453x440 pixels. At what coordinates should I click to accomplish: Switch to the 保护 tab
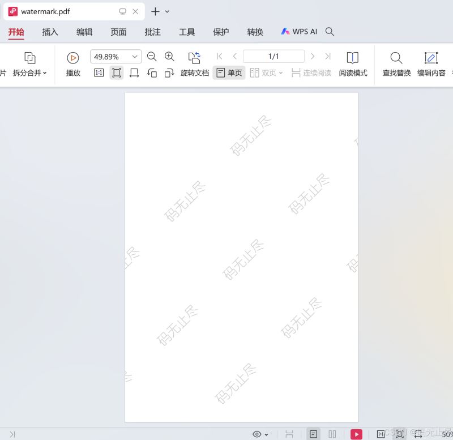click(221, 32)
